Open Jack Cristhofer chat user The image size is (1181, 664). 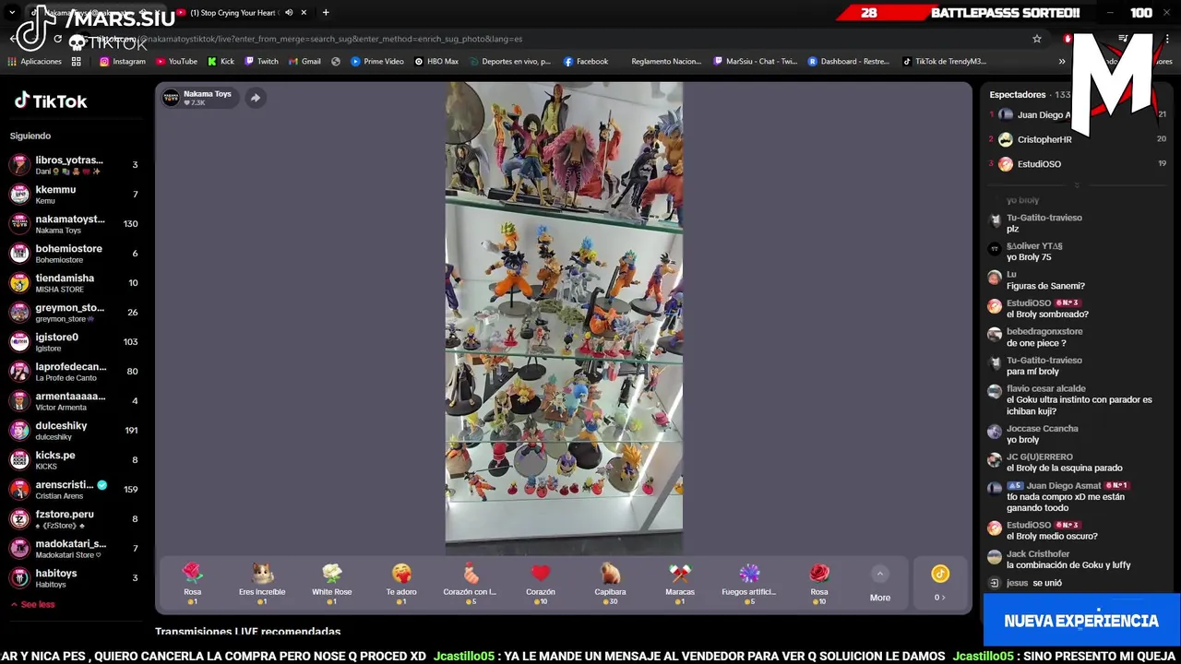tap(1038, 554)
